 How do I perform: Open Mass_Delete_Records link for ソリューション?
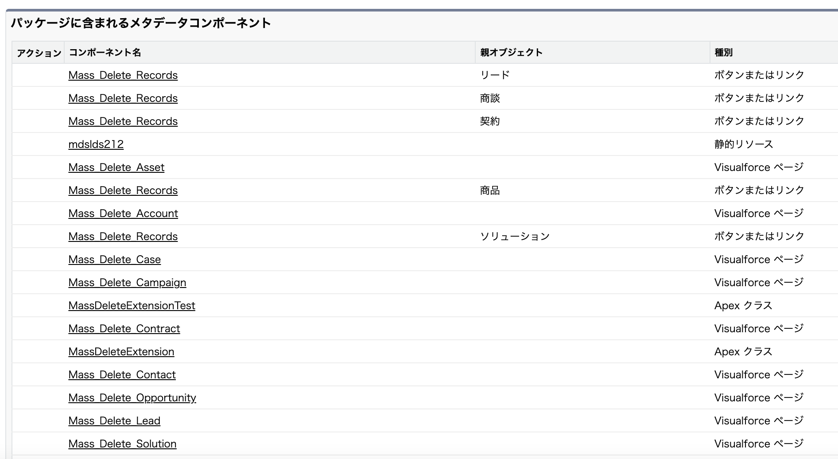123,237
